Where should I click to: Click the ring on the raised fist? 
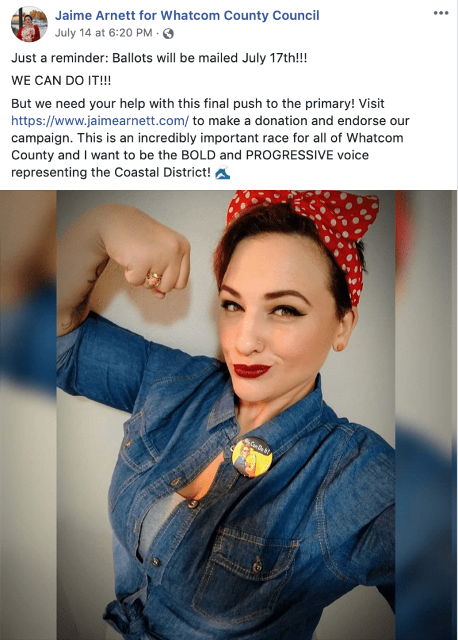[154, 279]
